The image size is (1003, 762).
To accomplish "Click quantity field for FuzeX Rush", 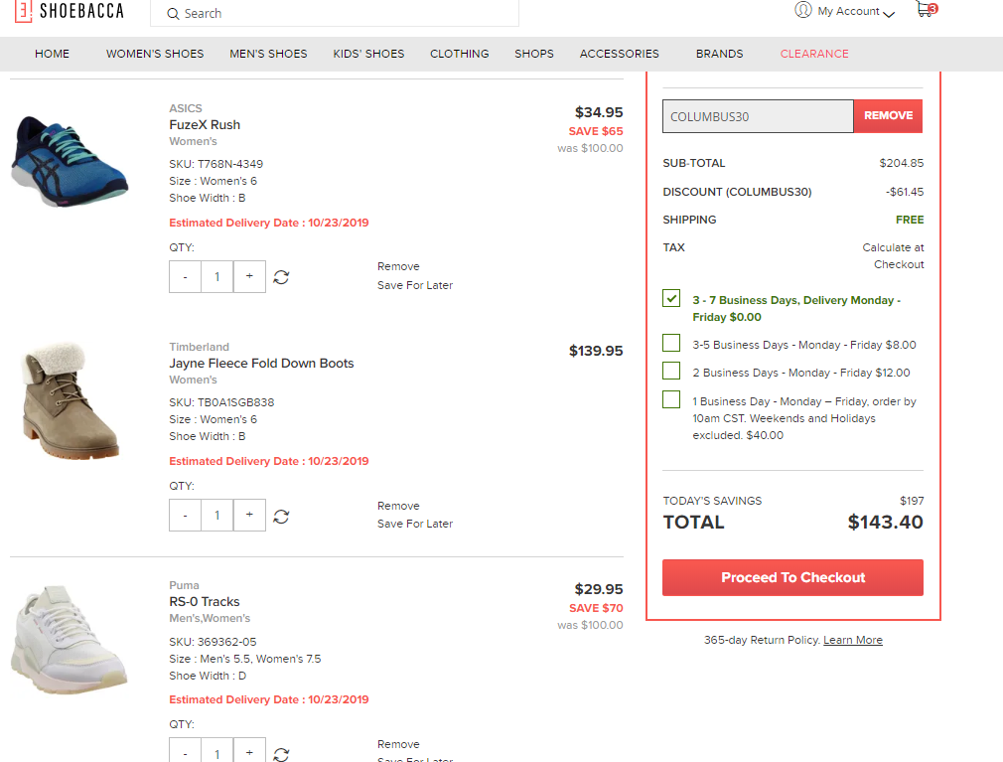I will pyautogui.click(x=217, y=276).
